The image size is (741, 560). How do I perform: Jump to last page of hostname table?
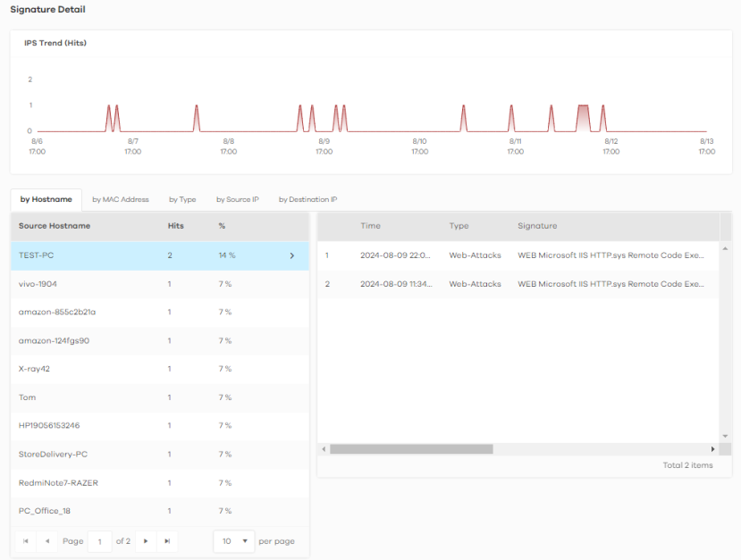(167, 541)
